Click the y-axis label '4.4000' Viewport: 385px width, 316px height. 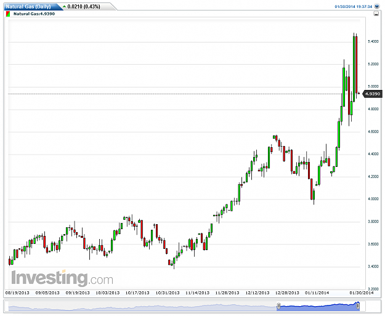373,154
